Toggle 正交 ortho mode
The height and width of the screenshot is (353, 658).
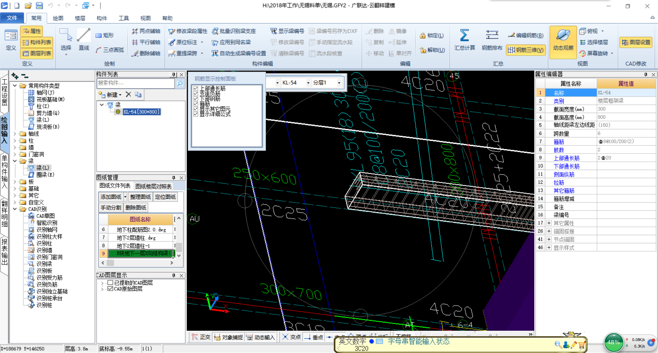[201, 337]
